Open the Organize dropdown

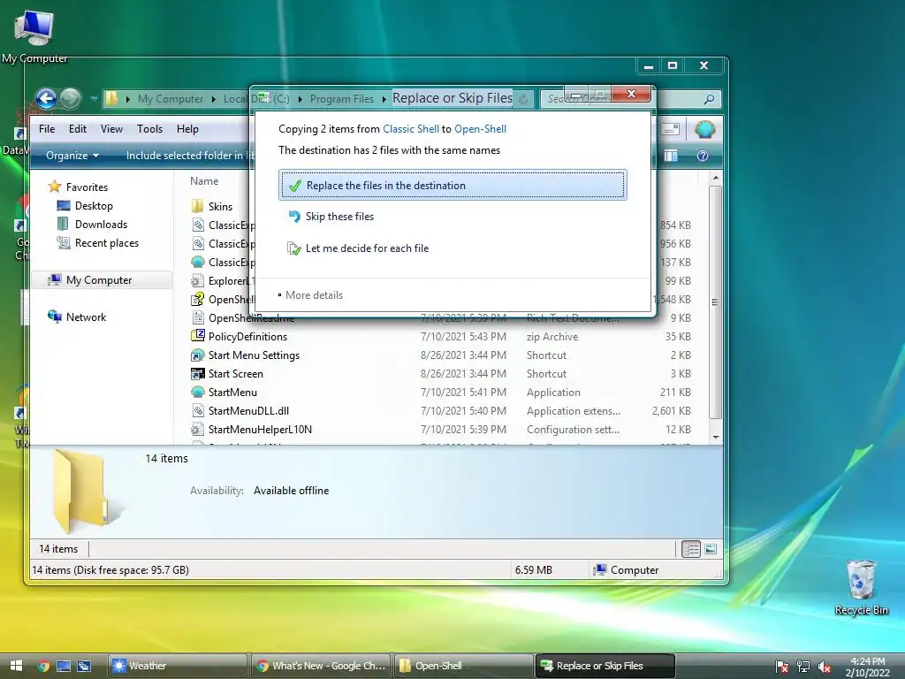pos(72,156)
